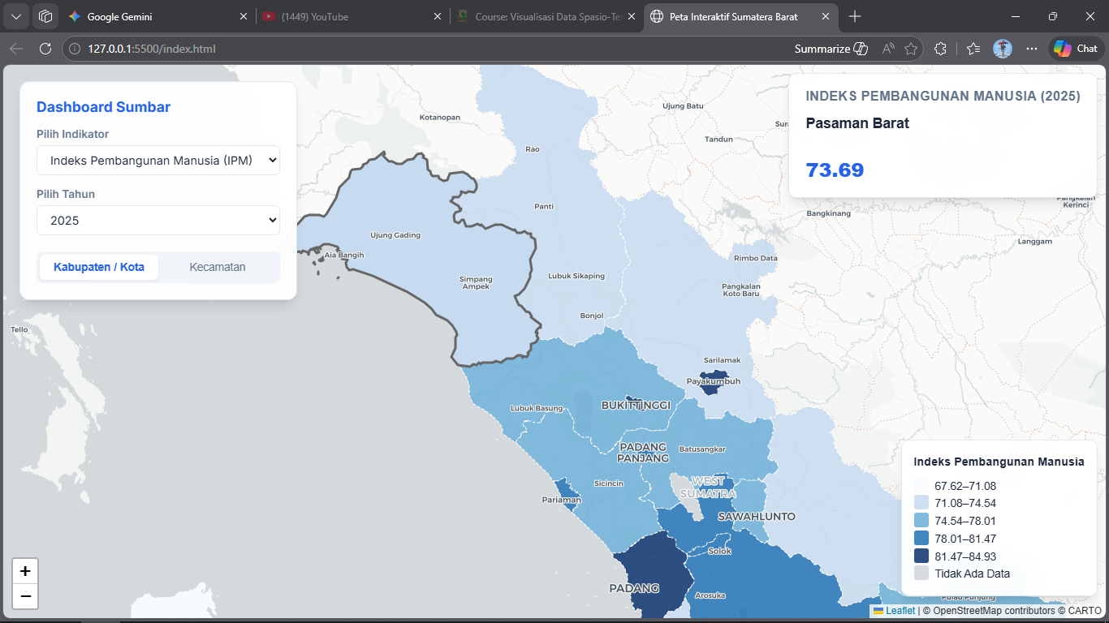
Task: Refresh the page with reload icon
Action: tap(45, 49)
